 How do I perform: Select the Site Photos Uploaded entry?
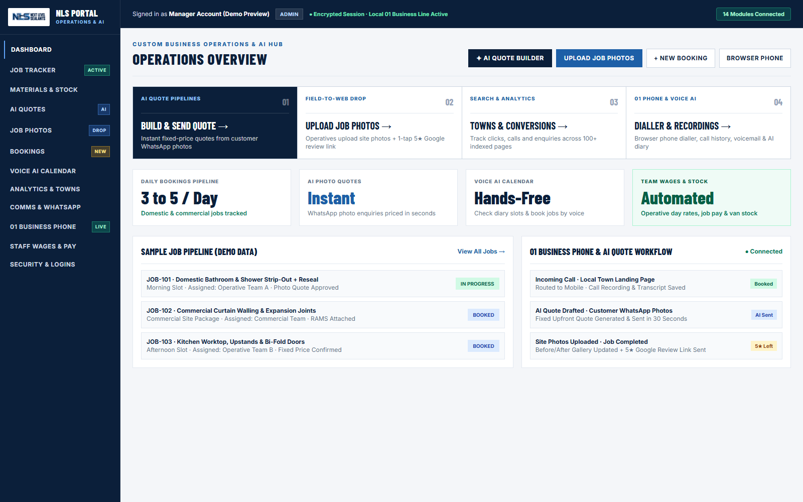pyautogui.click(x=656, y=346)
